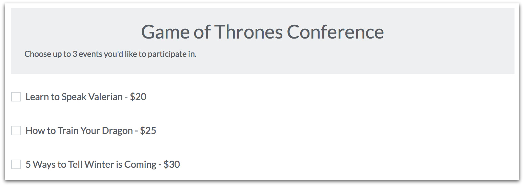524x186 pixels.
Task: Click the 'Choose up to 3 events' instruction text
Action: click(x=110, y=54)
